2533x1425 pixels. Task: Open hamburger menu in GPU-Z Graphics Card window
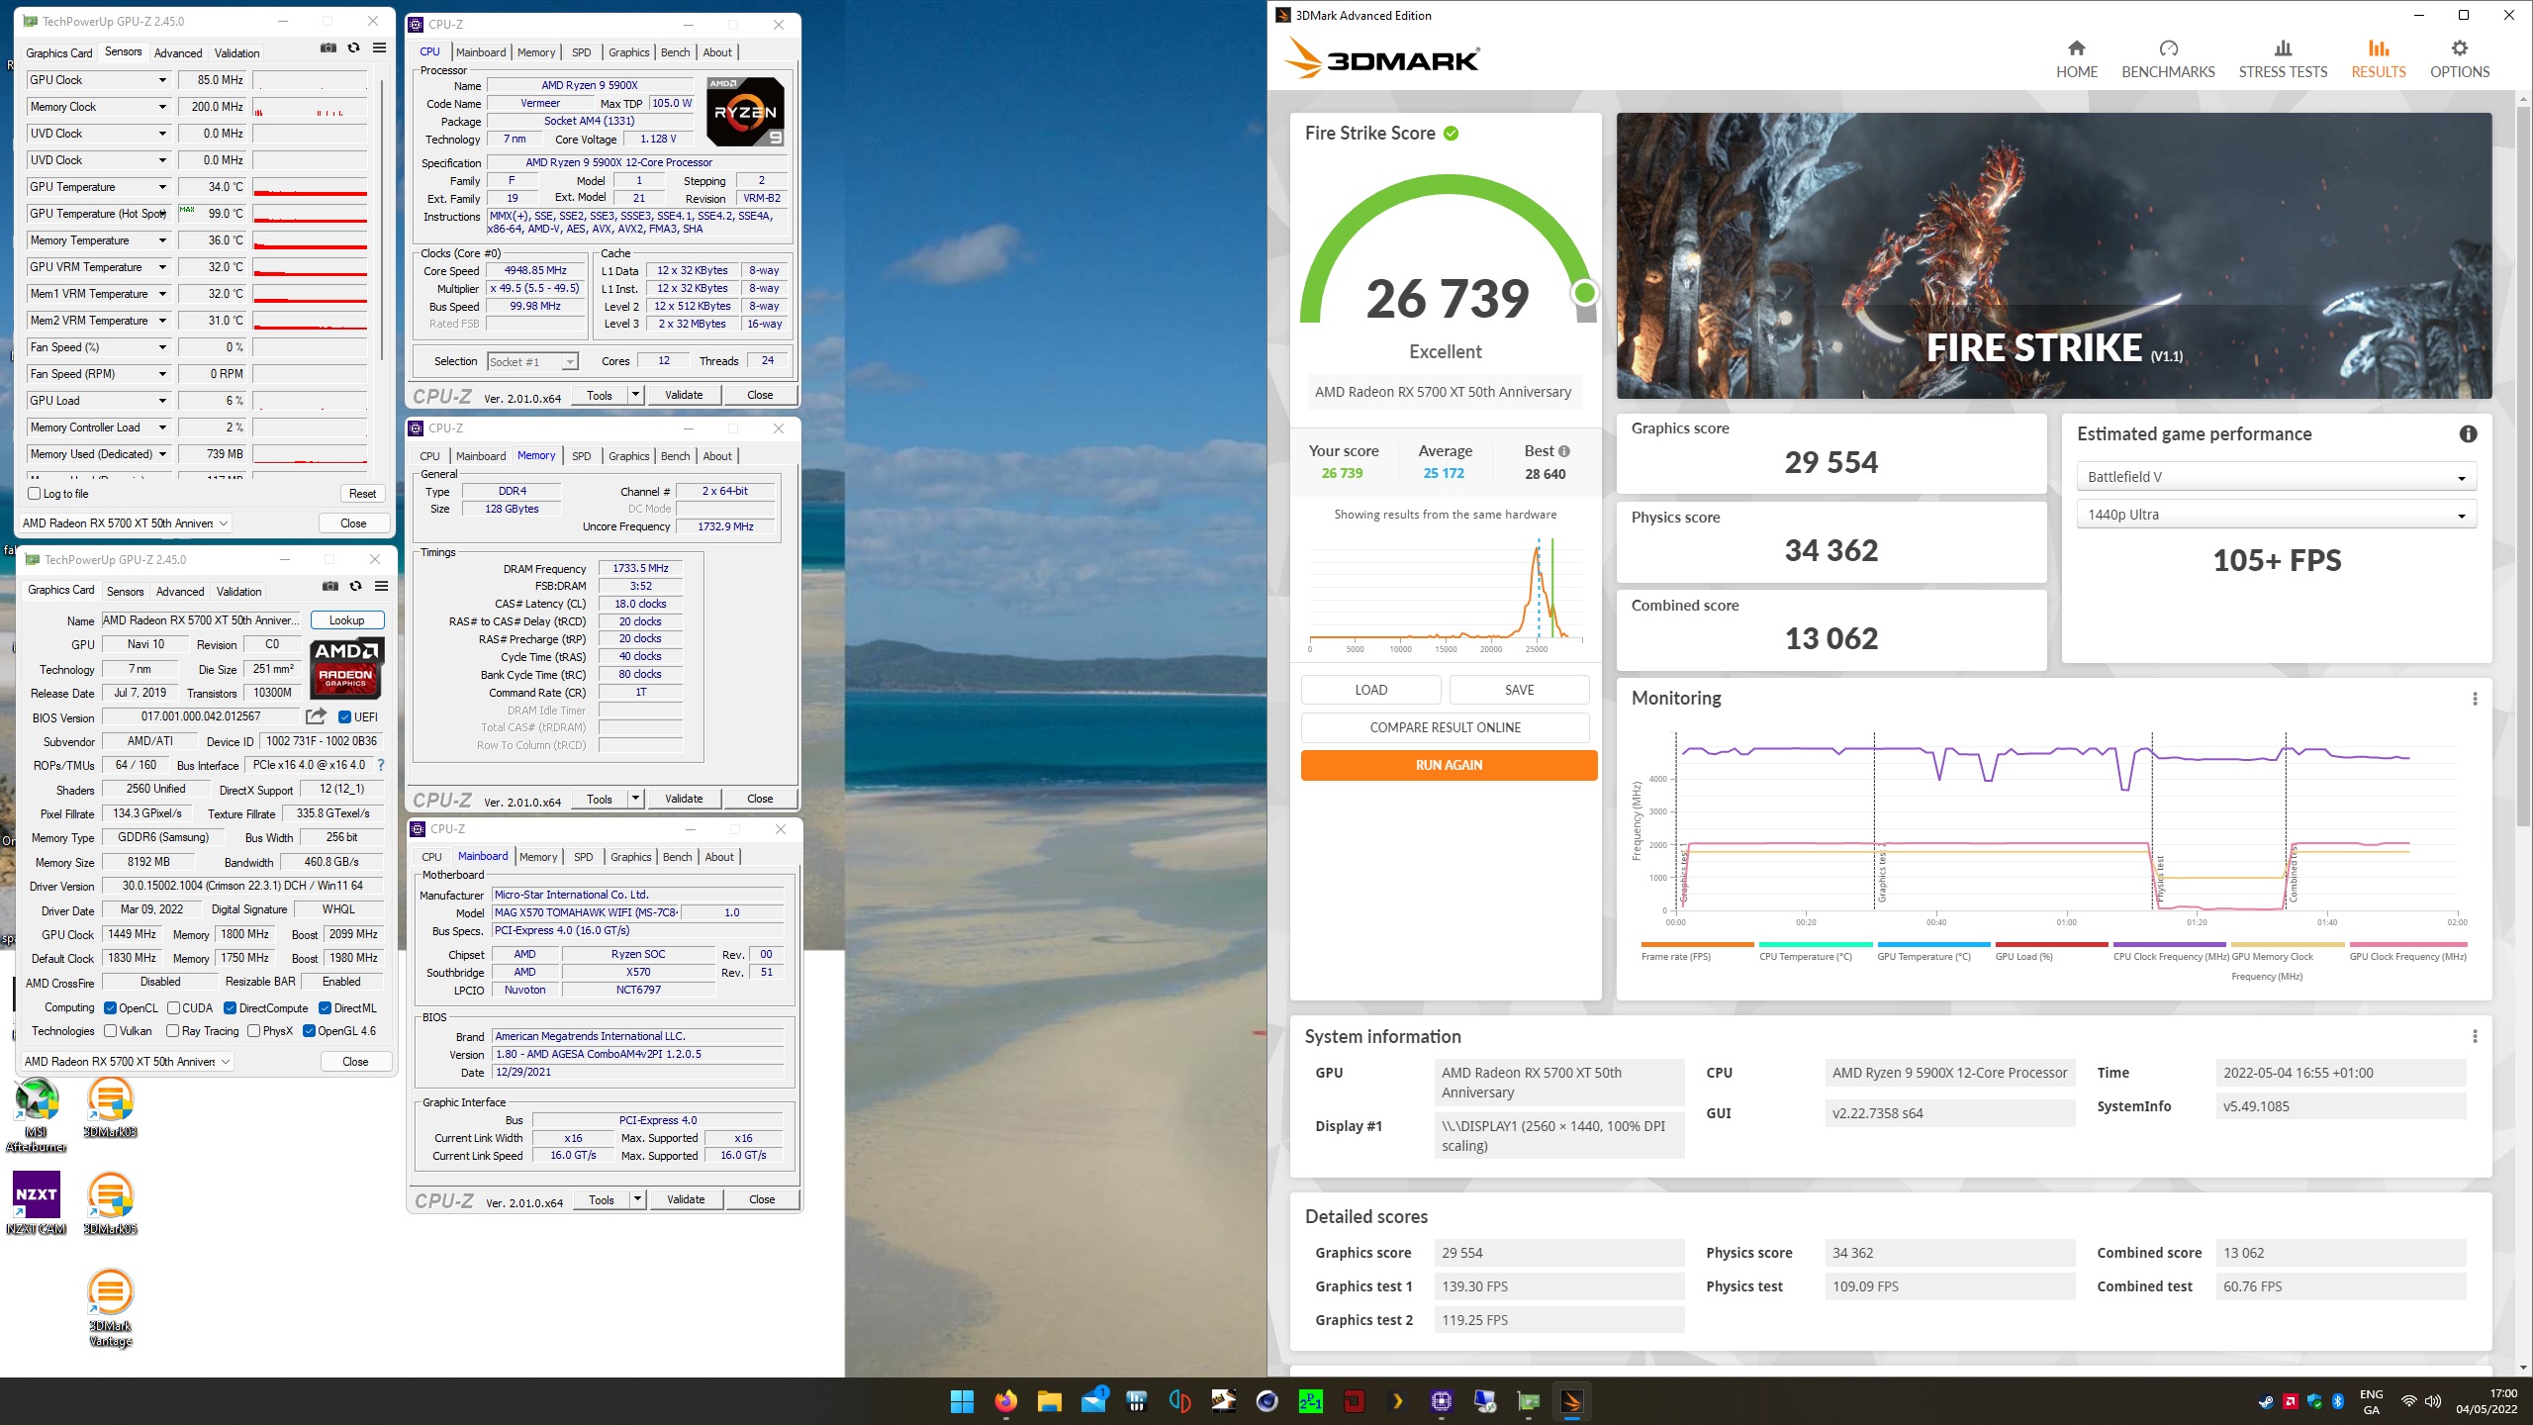(x=381, y=586)
